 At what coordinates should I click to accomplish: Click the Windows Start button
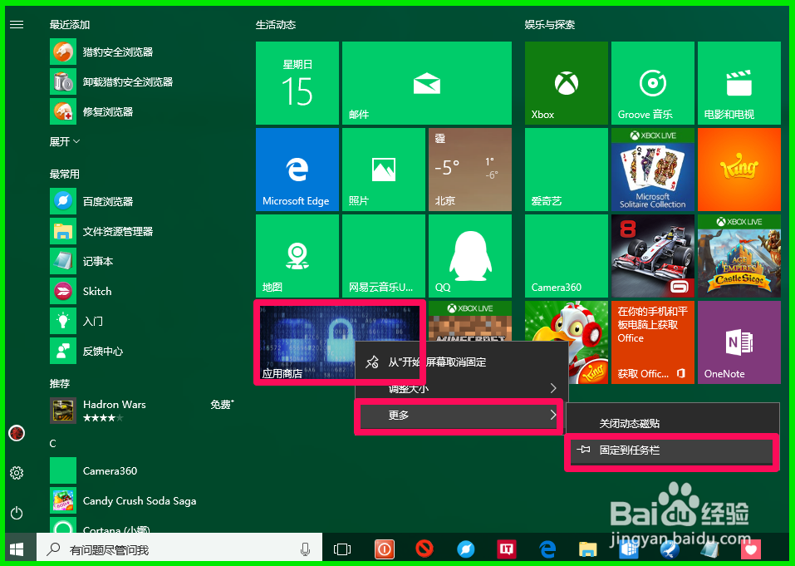pyautogui.click(x=17, y=549)
